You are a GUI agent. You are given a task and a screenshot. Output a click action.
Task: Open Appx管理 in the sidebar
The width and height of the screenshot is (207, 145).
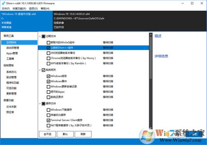point(12,53)
